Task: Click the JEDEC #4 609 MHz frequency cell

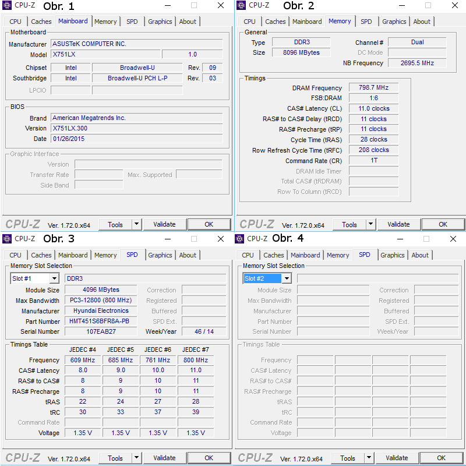Action: pos(83,360)
